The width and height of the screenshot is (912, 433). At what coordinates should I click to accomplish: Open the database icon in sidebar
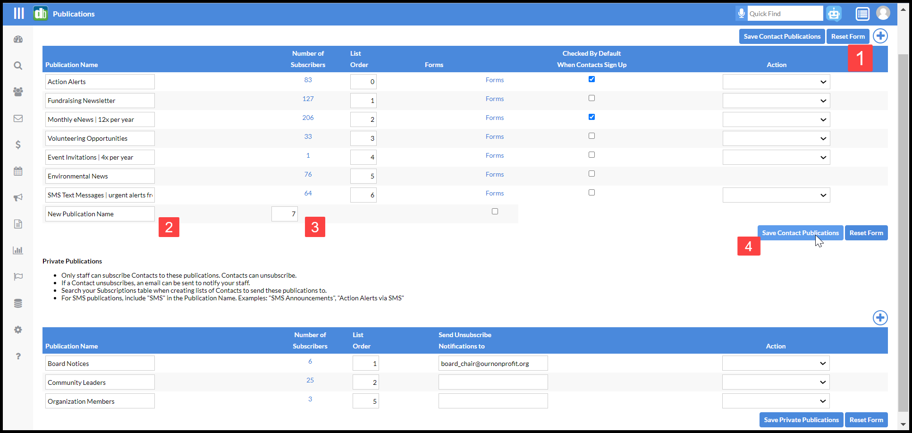pos(18,303)
